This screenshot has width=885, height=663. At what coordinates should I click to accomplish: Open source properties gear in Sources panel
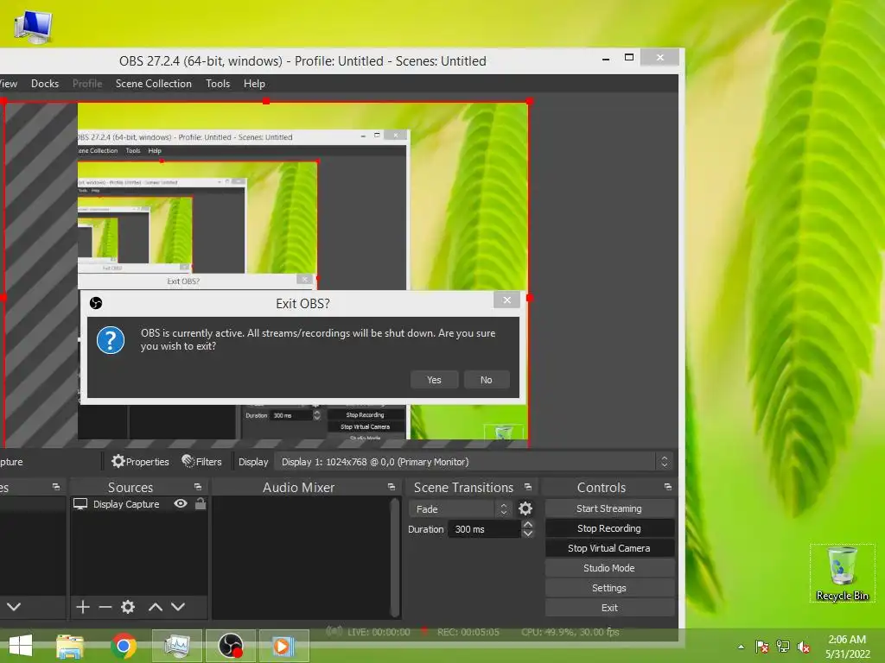click(128, 607)
